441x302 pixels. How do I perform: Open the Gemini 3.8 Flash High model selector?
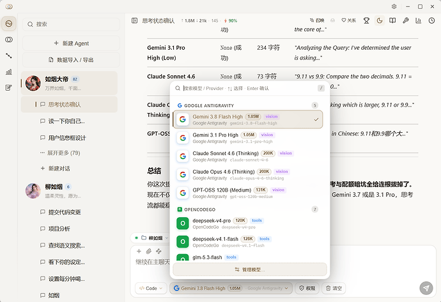[x=231, y=288]
